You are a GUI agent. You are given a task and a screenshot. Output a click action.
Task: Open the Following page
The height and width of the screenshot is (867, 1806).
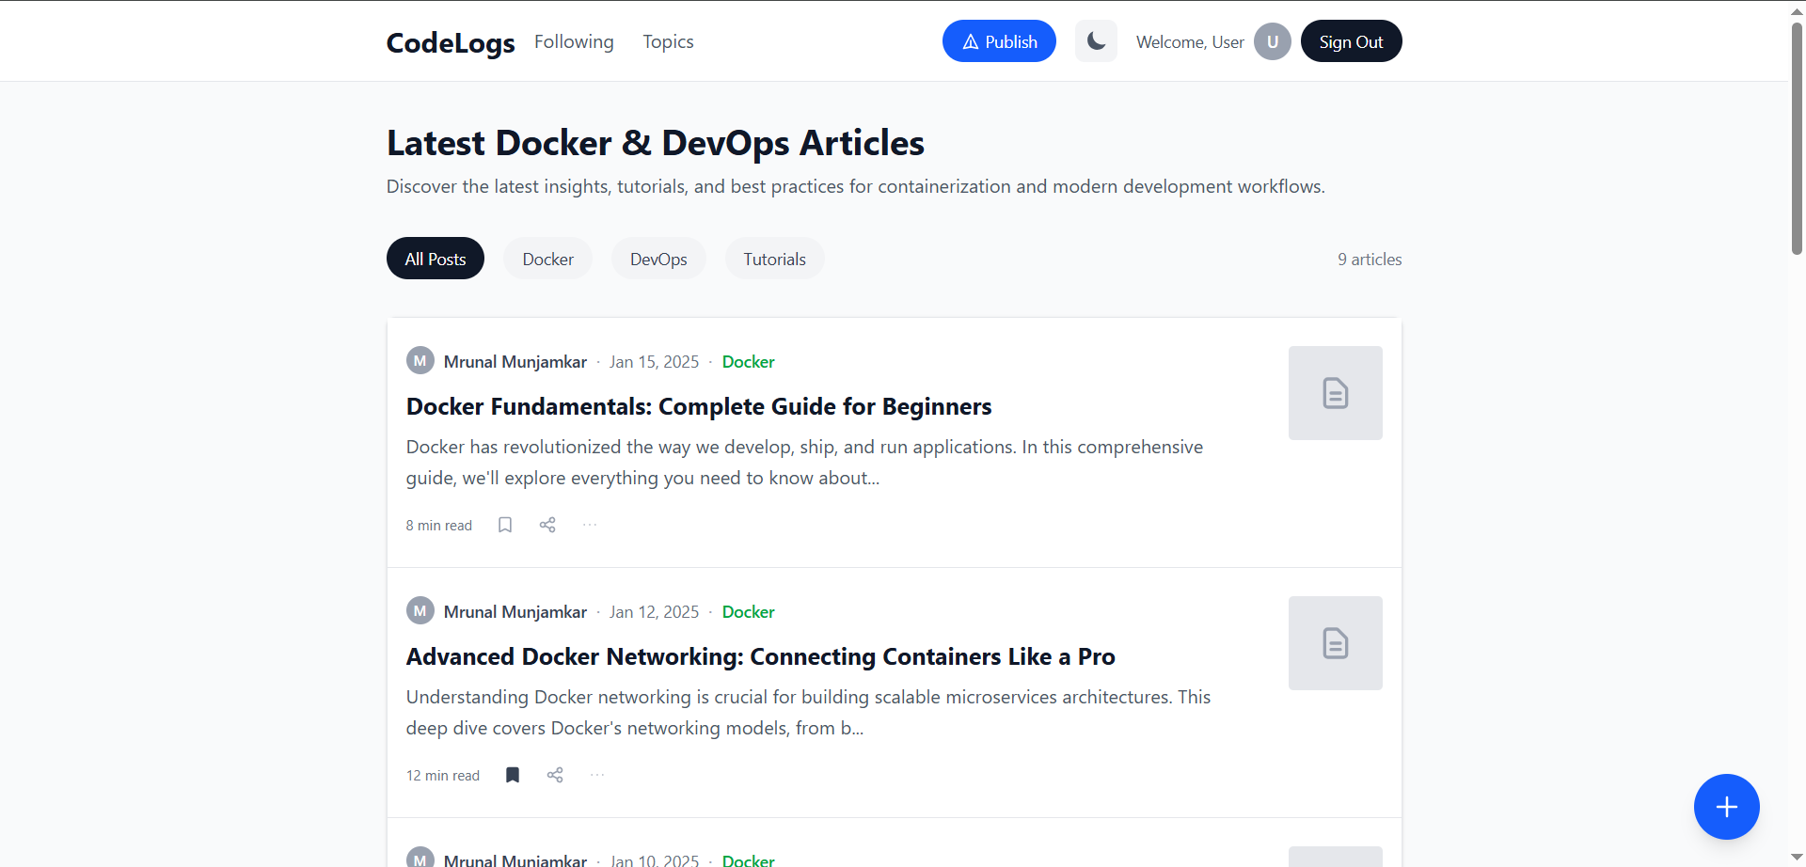click(x=574, y=41)
